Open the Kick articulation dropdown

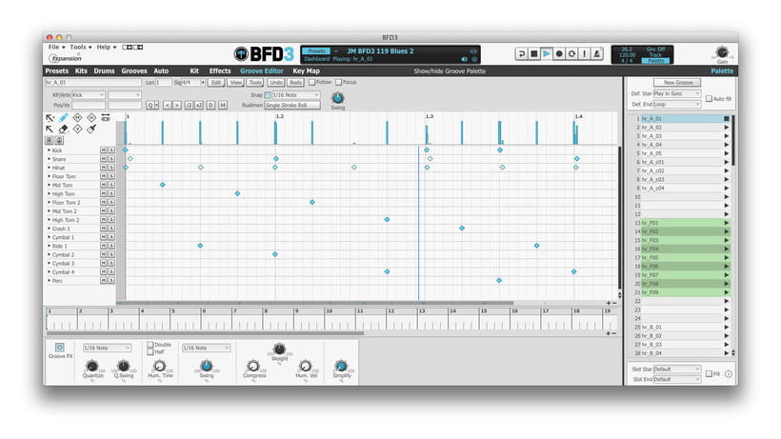(89, 95)
